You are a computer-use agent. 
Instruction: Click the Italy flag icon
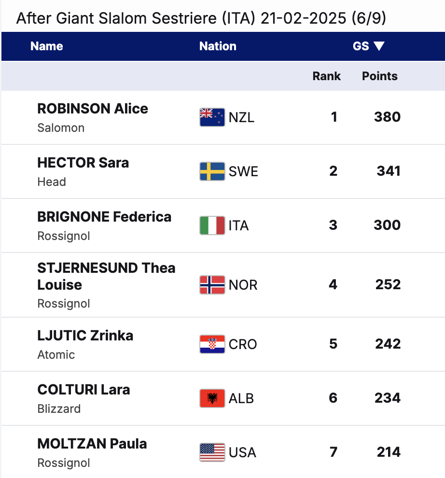(x=212, y=225)
